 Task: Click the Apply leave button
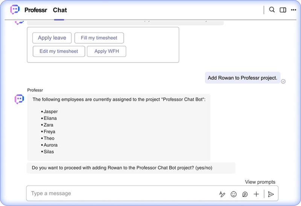tap(52, 38)
